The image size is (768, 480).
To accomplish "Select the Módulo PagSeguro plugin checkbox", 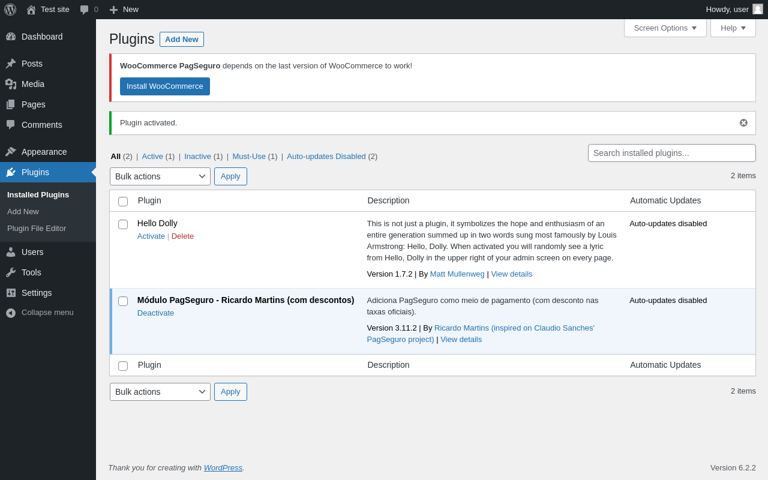I will pyautogui.click(x=123, y=301).
